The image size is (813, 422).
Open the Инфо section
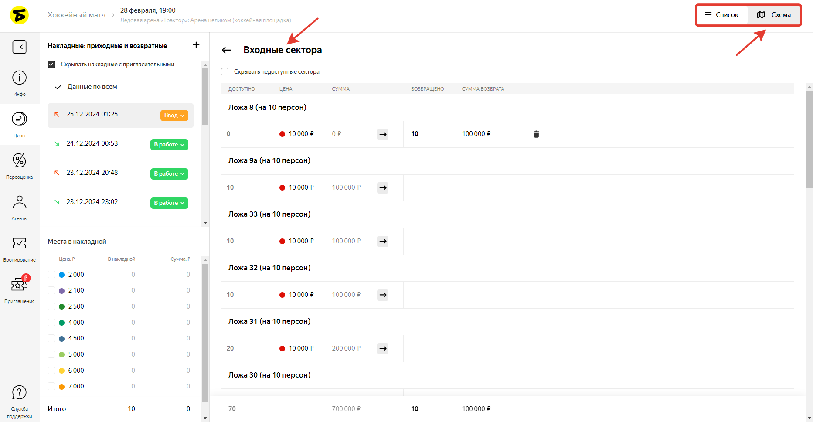[x=19, y=83]
